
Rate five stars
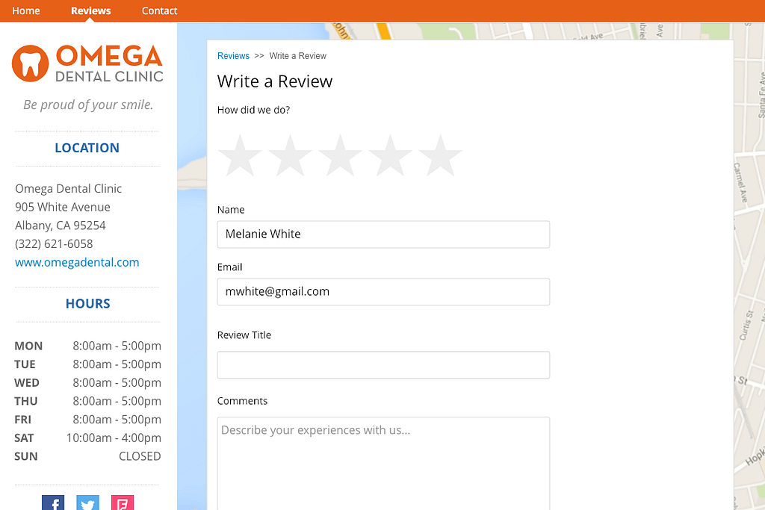pyautogui.click(x=440, y=155)
